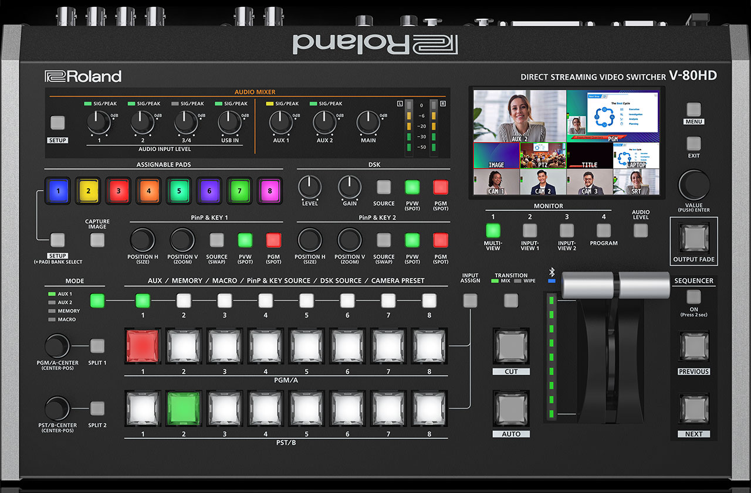Click the DSK SOURCE button
The width and height of the screenshot is (751, 493).
(384, 187)
